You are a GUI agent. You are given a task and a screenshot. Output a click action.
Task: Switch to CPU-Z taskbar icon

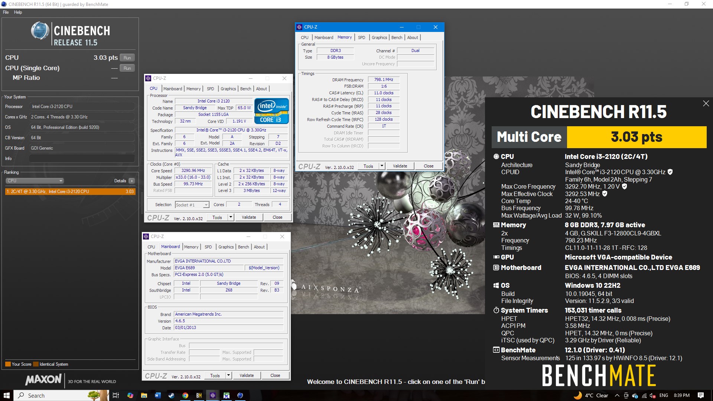point(212,395)
